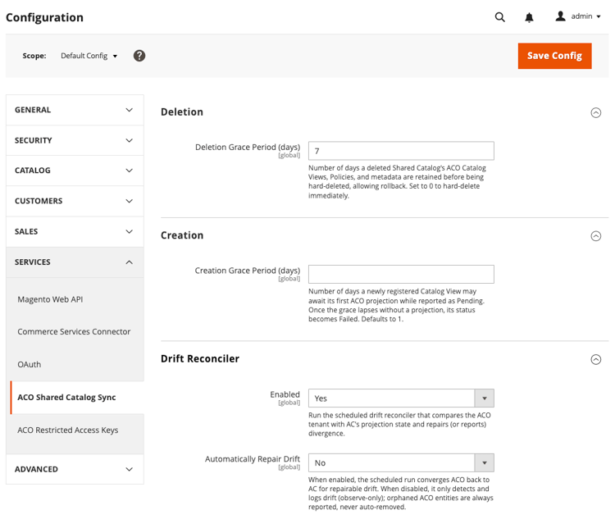
Task: Open the notifications bell
Action: pos(529,17)
